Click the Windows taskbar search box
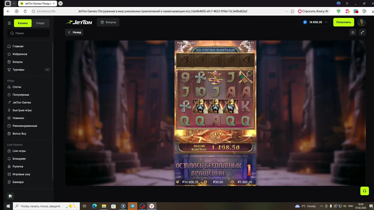 click(46, 206)
